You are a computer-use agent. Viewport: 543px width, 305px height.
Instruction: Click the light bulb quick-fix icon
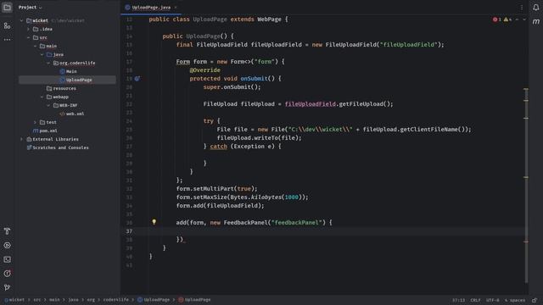click(x=154, y=222)
